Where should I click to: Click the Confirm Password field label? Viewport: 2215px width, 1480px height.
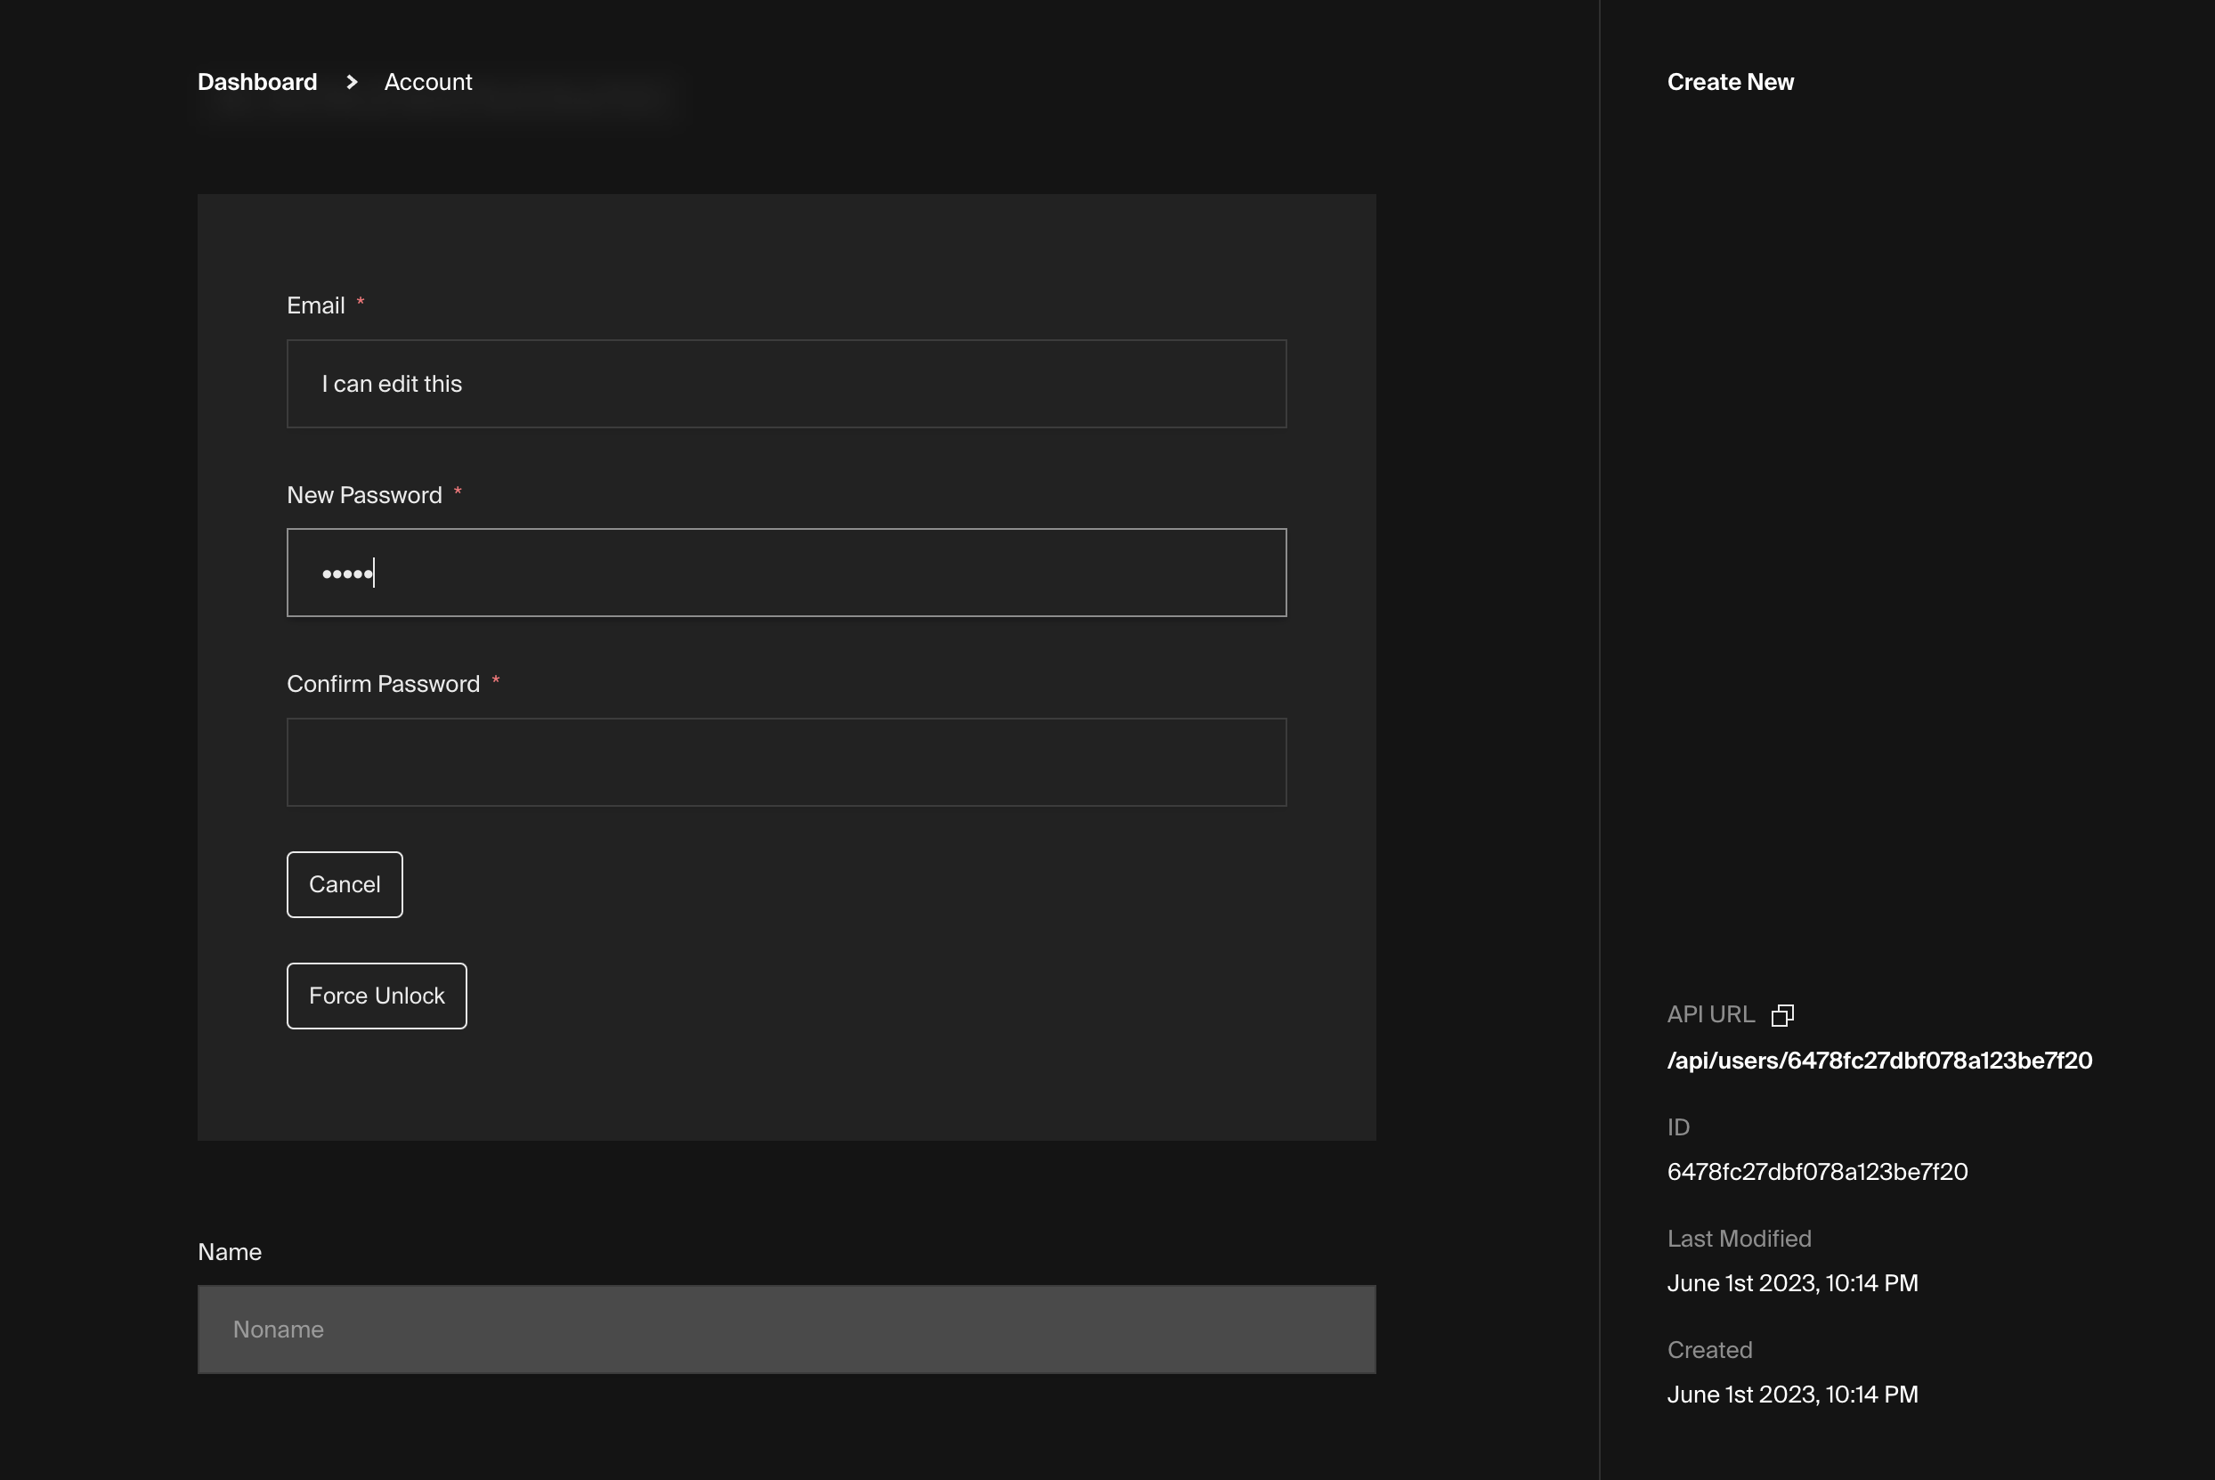pyautogui.click(x=383, y=682)
